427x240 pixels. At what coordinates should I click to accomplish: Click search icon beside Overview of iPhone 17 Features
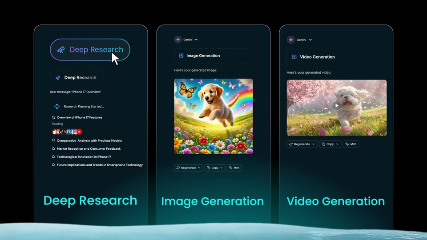click(53, 118)
